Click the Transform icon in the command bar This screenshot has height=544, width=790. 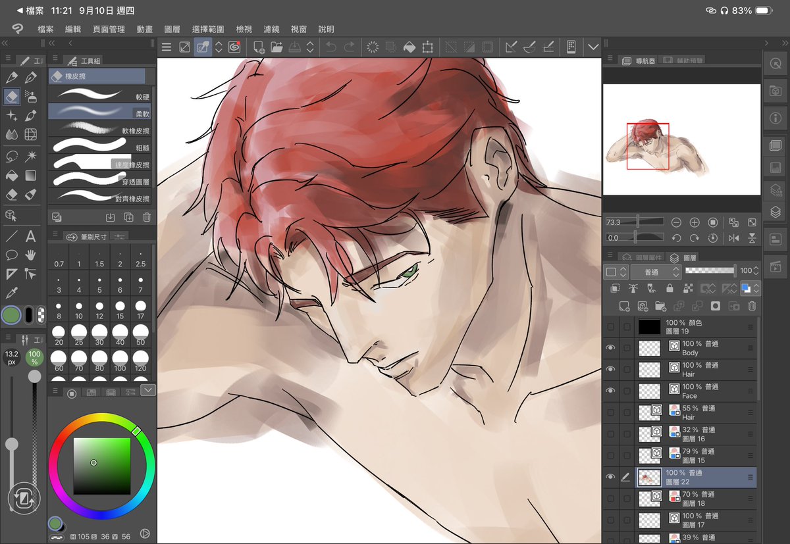(428, 47)
